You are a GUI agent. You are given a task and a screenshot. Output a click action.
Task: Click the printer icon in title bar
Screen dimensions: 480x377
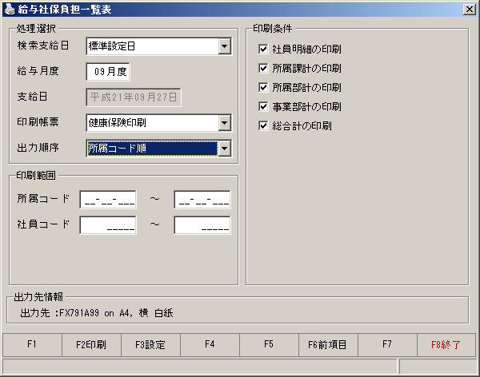(10, 9)
